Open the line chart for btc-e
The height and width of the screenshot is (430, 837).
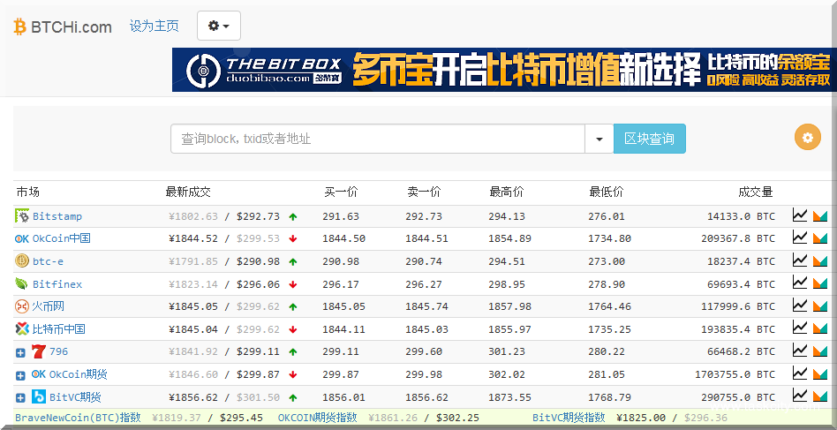click(800, 260)
